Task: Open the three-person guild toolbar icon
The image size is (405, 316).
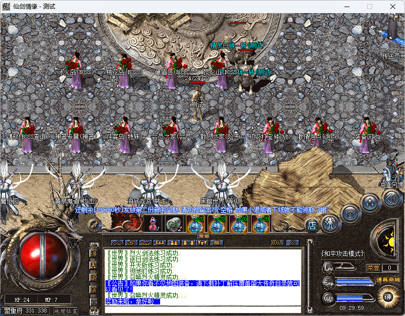Action: click(x=160, y=243)
